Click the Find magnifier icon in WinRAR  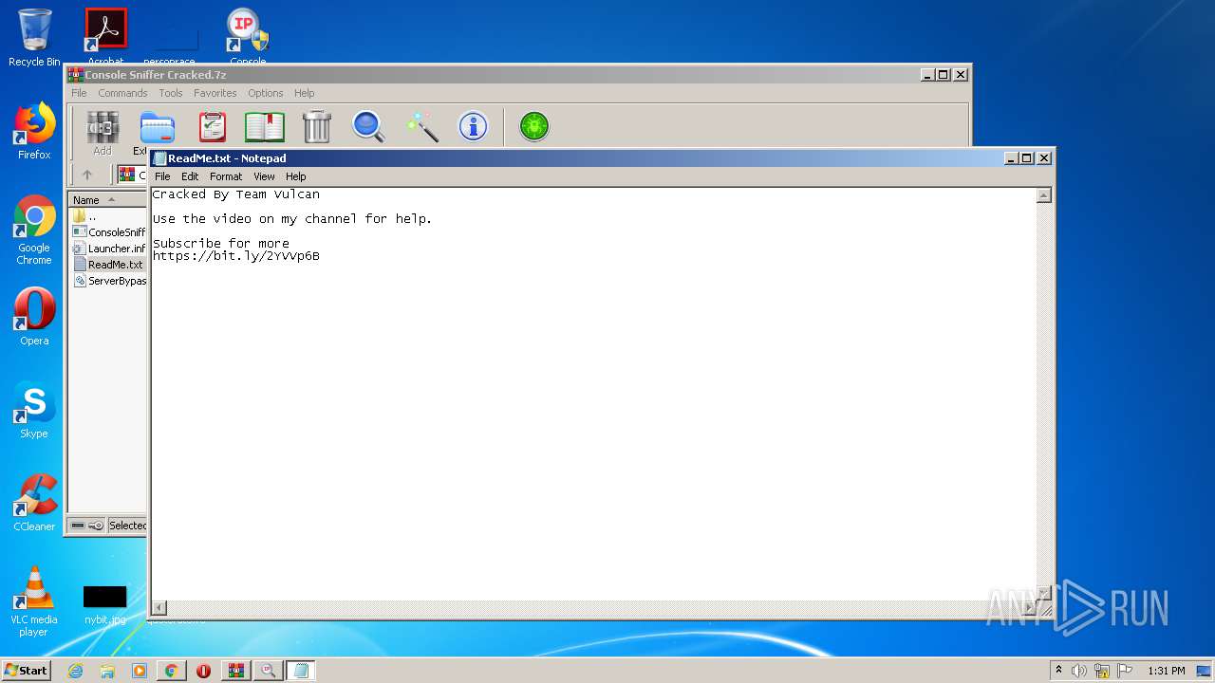(368, 126)
